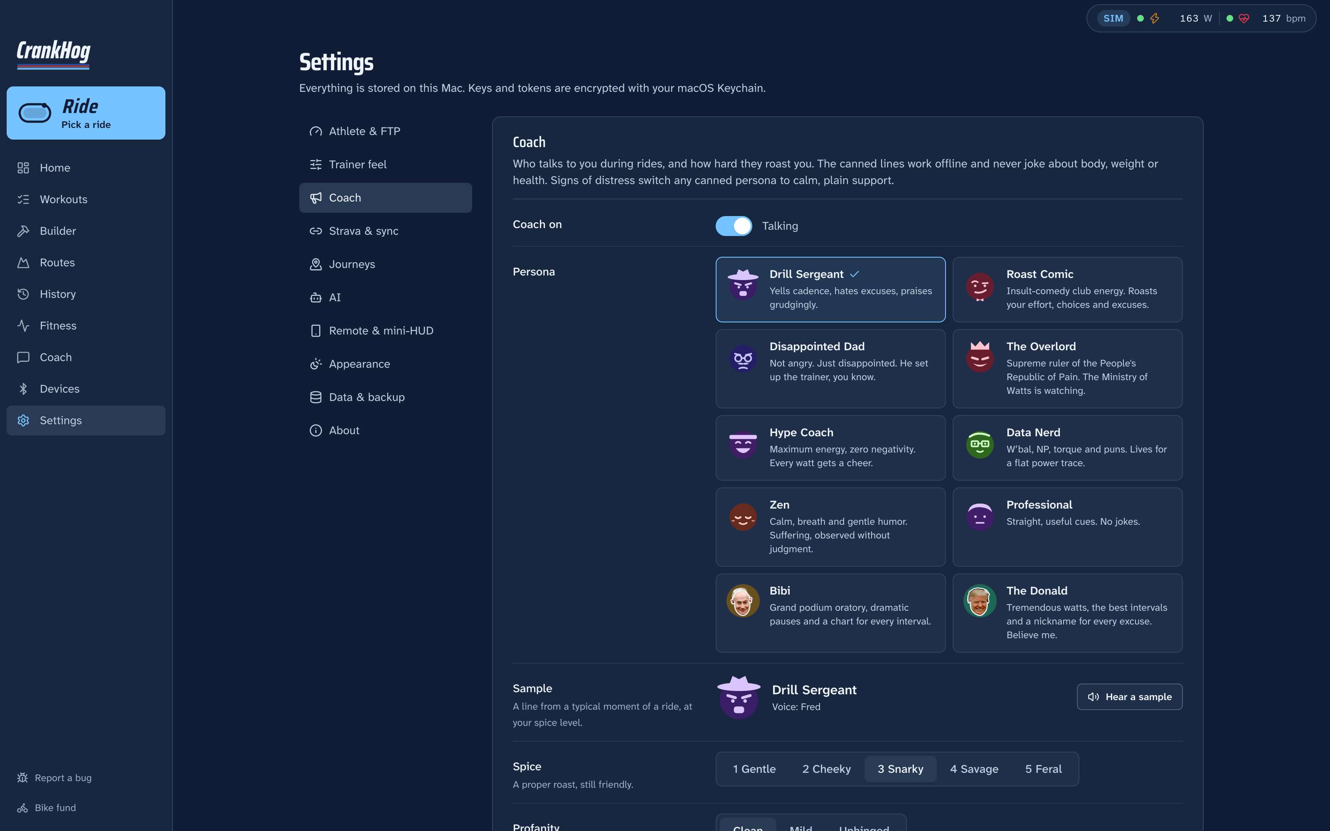The image size is (1330, 831).
Task: Set spice level to 4 Savage
Action: tap(974, 769)
